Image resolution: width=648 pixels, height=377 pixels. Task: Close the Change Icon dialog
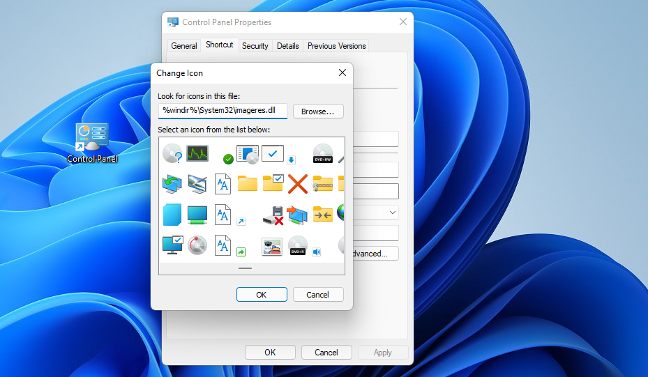coord(342,72)
